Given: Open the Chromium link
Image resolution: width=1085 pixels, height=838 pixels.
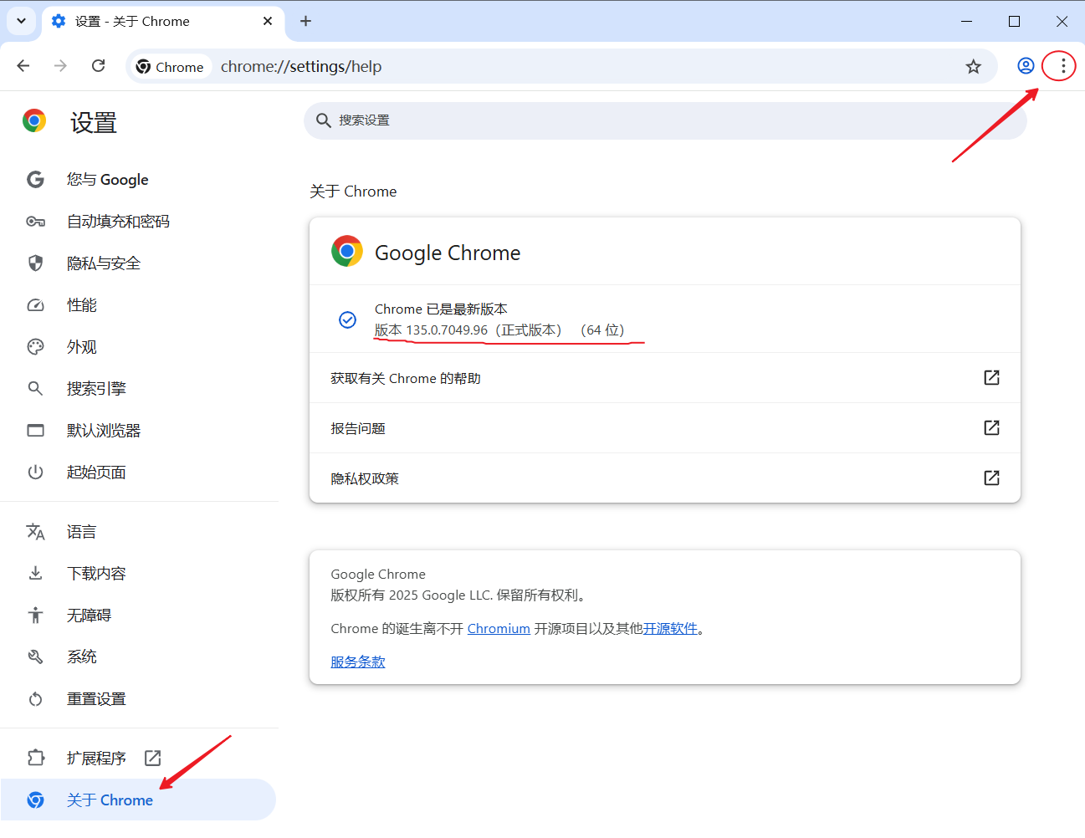Looking at the screenshot, I should pos(499,629).
